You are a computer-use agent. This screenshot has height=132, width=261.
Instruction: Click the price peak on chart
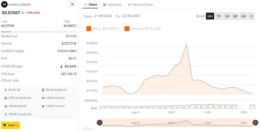(186, 44)
